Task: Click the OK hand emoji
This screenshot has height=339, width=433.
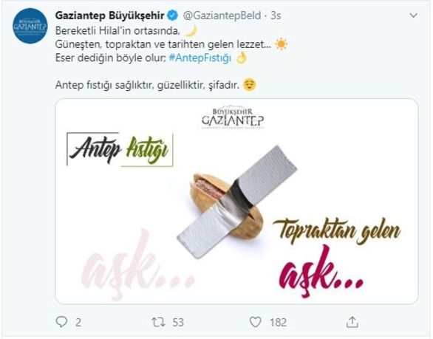Action: [x=241, y=58]
